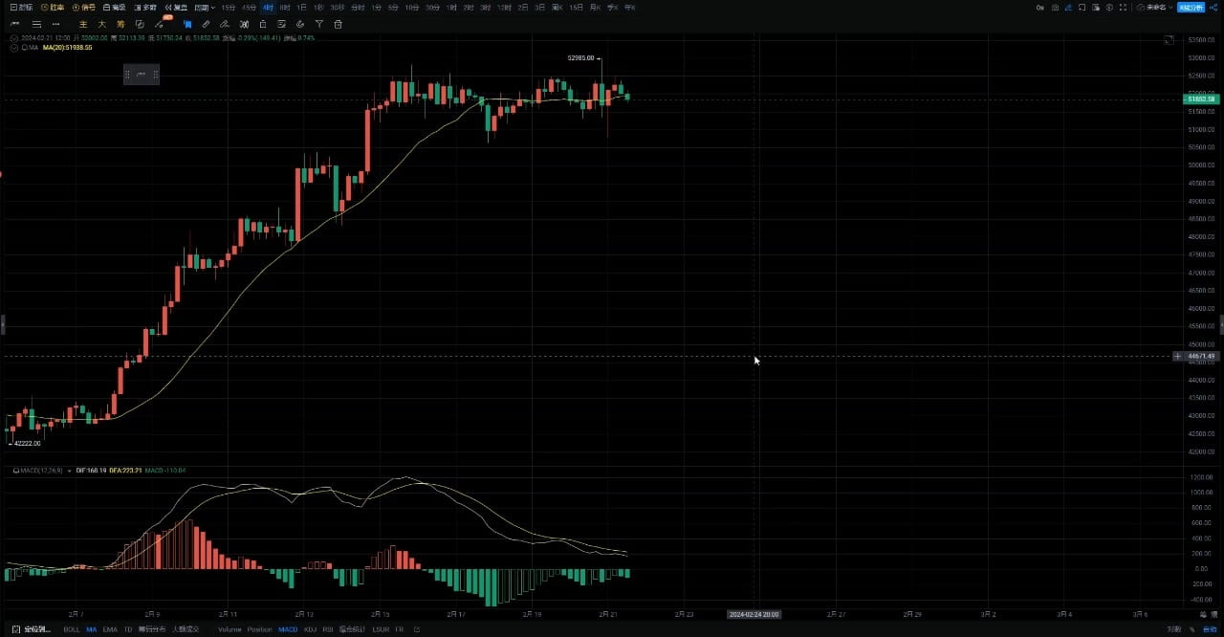Click the K线分析 blue button
1224x637 pixels.
coord(1191,8)
